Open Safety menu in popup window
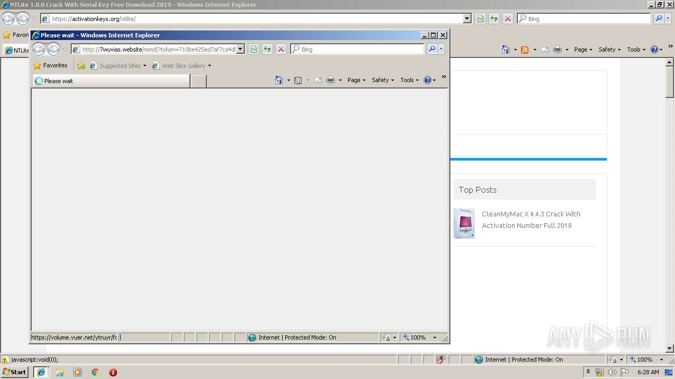Image resolution: width=675 pixels, height=379 pixels. coord(383,80)
